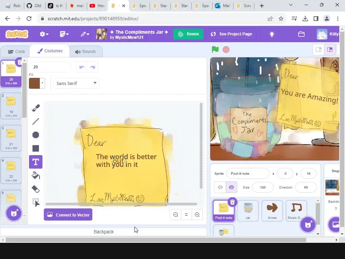The image size is (345, 259).
Task: Click the costume name field
Action: [51, 67]
